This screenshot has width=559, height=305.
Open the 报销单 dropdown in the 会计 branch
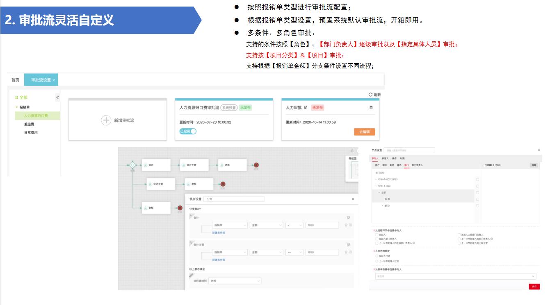click(230, 225)
